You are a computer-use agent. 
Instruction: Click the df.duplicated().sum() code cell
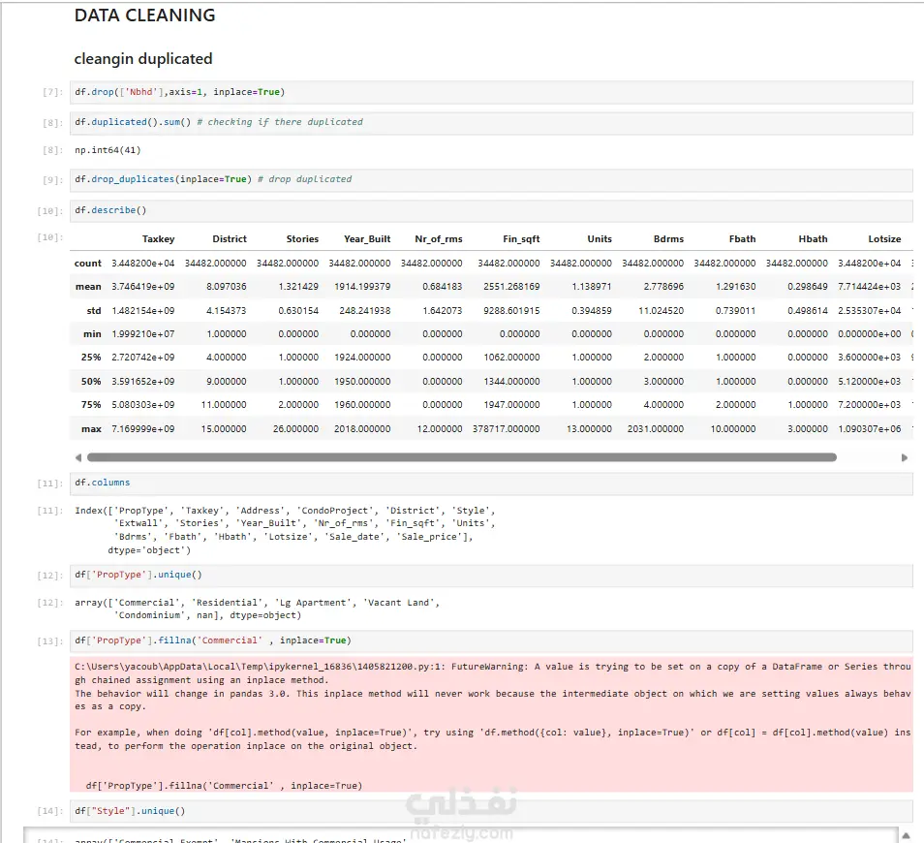click(491, 123)
